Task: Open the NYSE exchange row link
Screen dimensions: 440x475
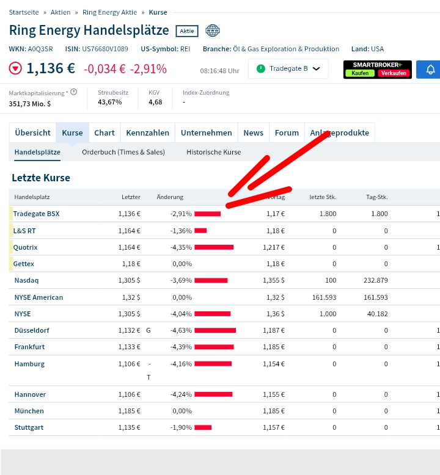Action: pyautogui.click(x=23, y=314)
